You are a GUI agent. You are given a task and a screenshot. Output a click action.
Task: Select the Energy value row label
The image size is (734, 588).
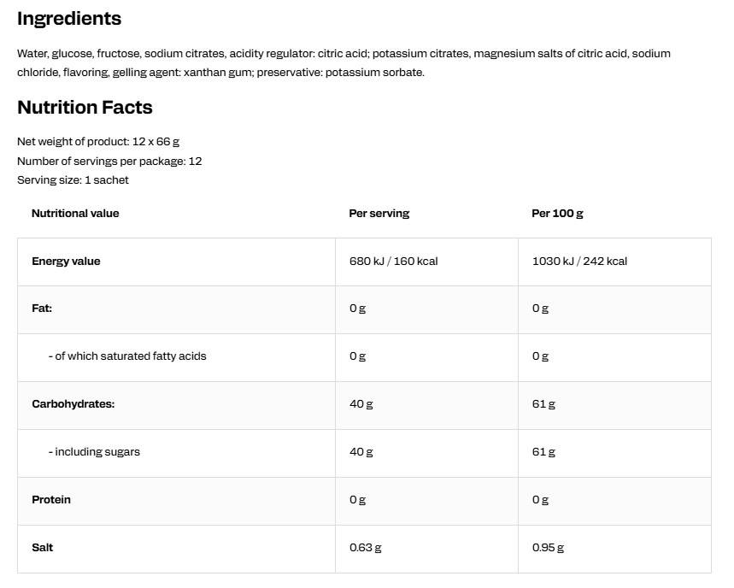66,262
